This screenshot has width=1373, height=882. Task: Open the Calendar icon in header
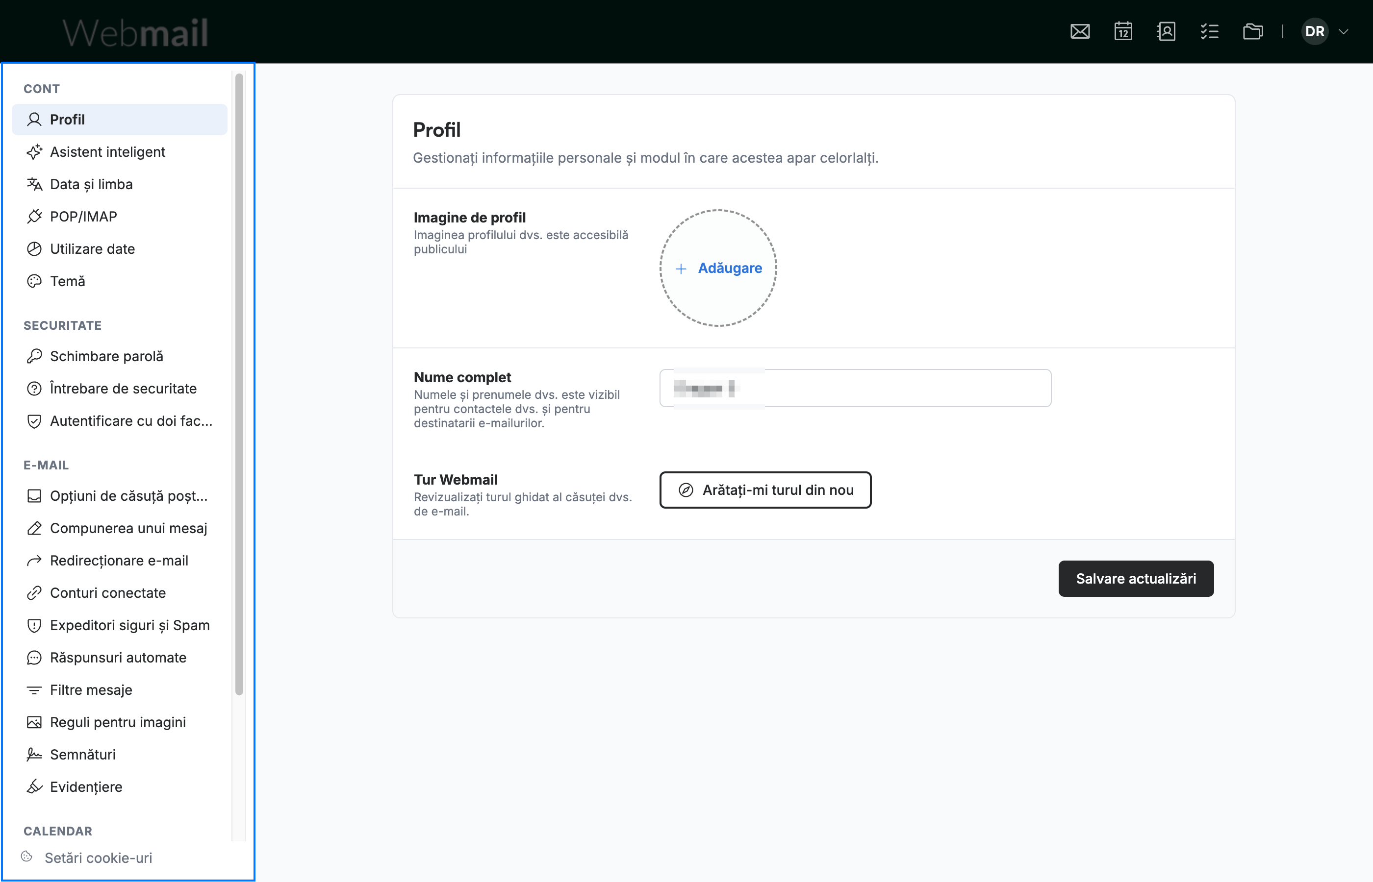click(x=1123, y=31)
